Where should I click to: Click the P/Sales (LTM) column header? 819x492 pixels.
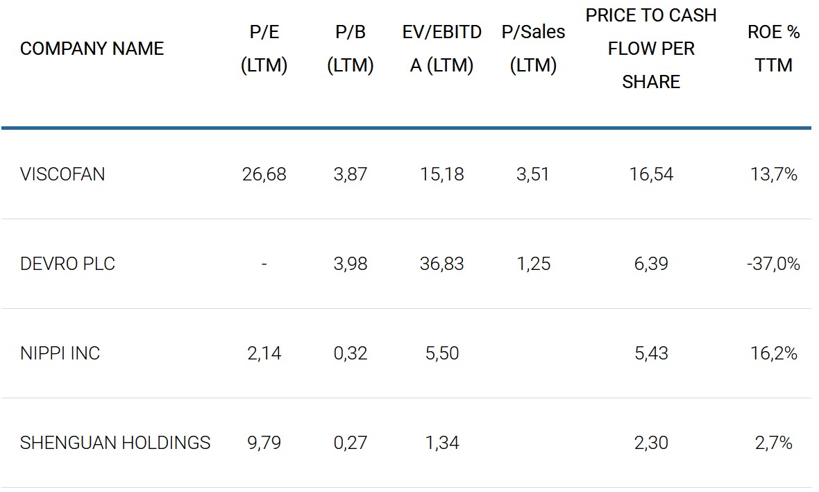tap(533, 49)
